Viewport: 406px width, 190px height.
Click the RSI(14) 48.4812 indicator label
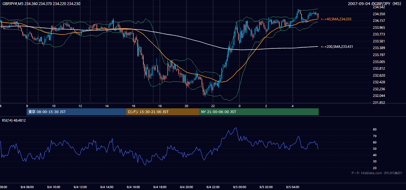pyautogui.click(x=14, y=120)
